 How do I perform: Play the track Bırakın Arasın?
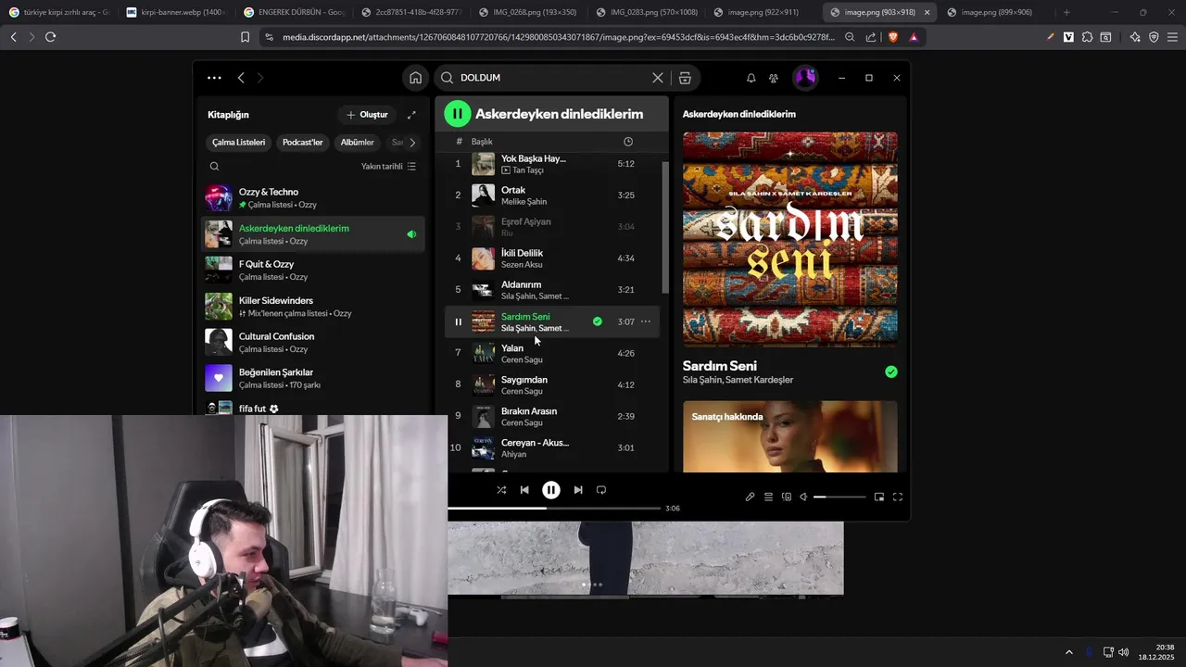pos(552,416)
